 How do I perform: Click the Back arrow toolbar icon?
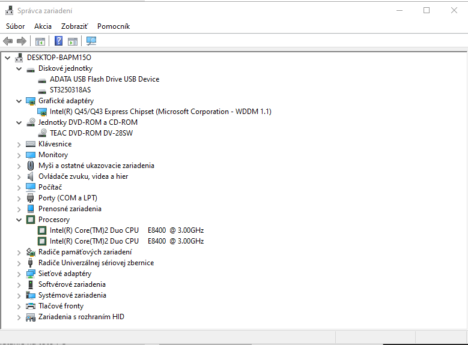tap(8, 41)
